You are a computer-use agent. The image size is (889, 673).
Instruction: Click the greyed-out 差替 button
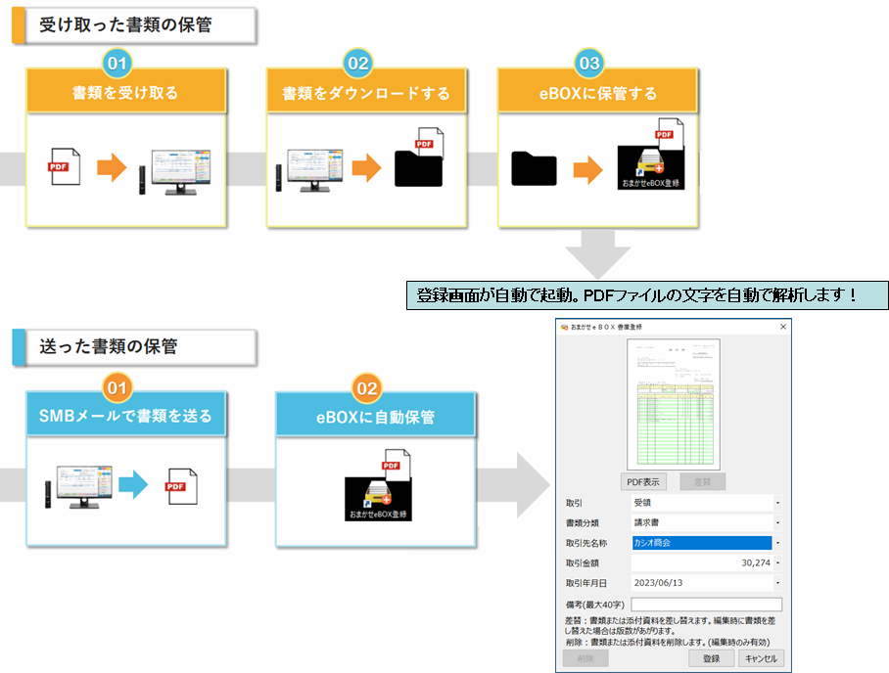click(702, 482)
